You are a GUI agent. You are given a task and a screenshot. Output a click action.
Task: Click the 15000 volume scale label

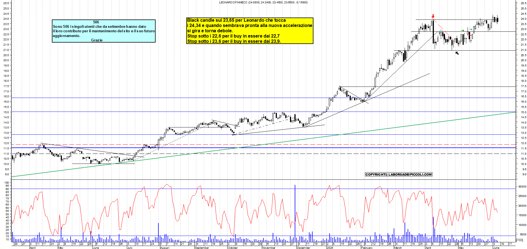[x=522, y=215]
